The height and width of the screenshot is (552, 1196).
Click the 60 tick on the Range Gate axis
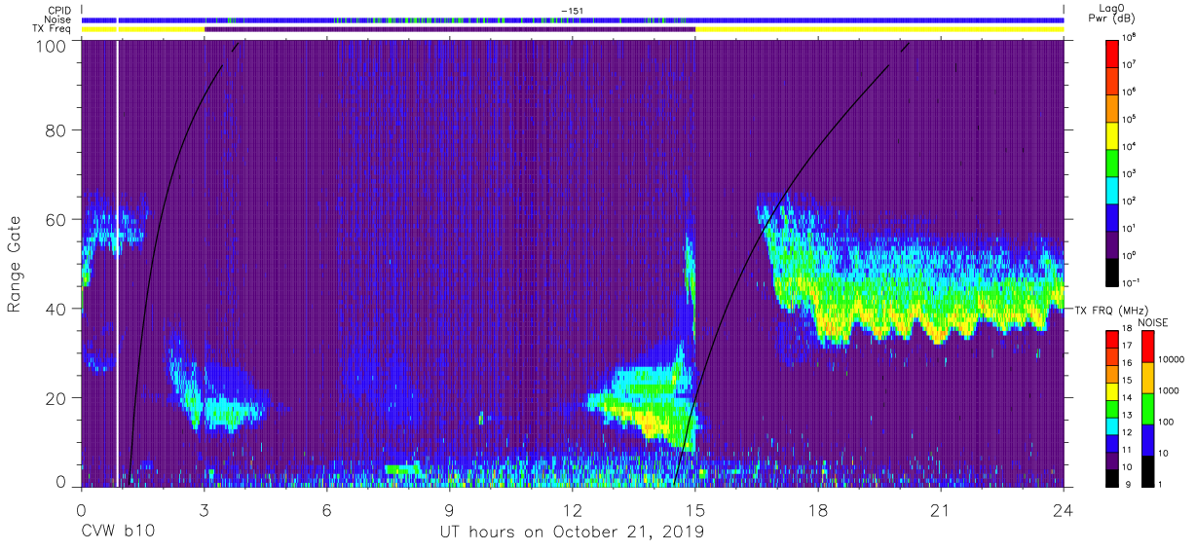click(x=56, y=220)
